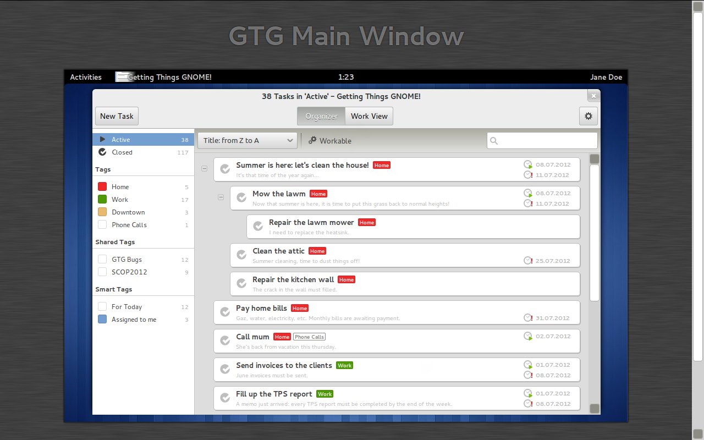Click the 1:23 clock in top bar

pos(346,77)
